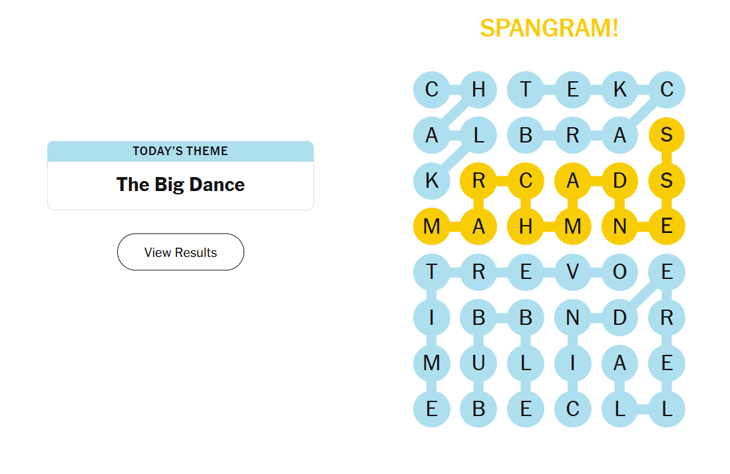Select the letter I in CINDERELLA
The image size is (730, 474).
pos(573,363)
